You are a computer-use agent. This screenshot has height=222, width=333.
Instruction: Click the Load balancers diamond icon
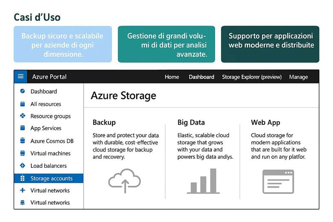point(23,166)
